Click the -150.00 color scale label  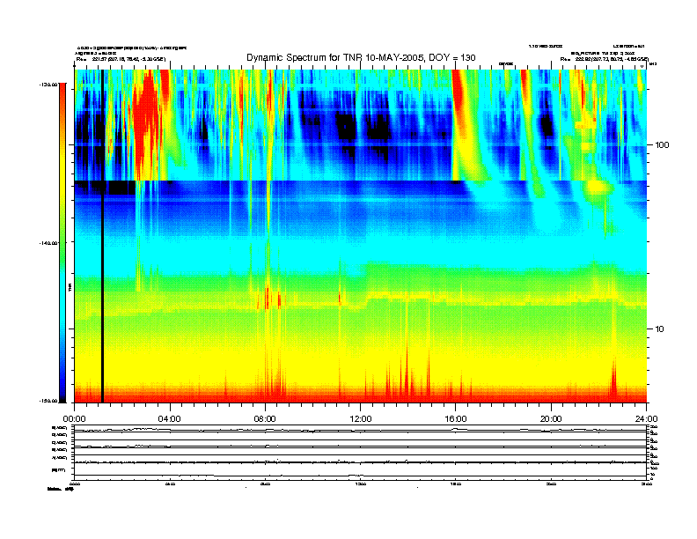(x=49, y=401)
